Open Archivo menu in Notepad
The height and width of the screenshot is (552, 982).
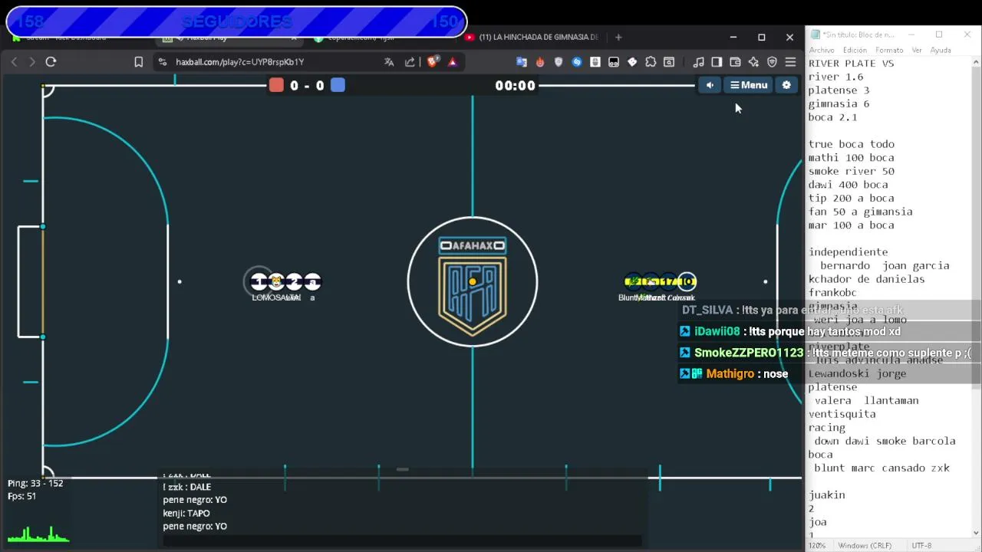coord(822,50)
